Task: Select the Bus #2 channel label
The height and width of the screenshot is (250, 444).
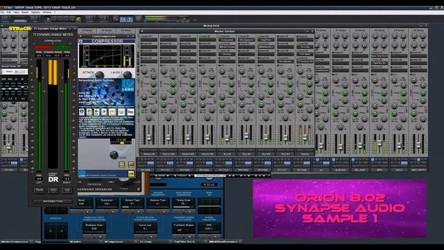Action: (246, 154)
